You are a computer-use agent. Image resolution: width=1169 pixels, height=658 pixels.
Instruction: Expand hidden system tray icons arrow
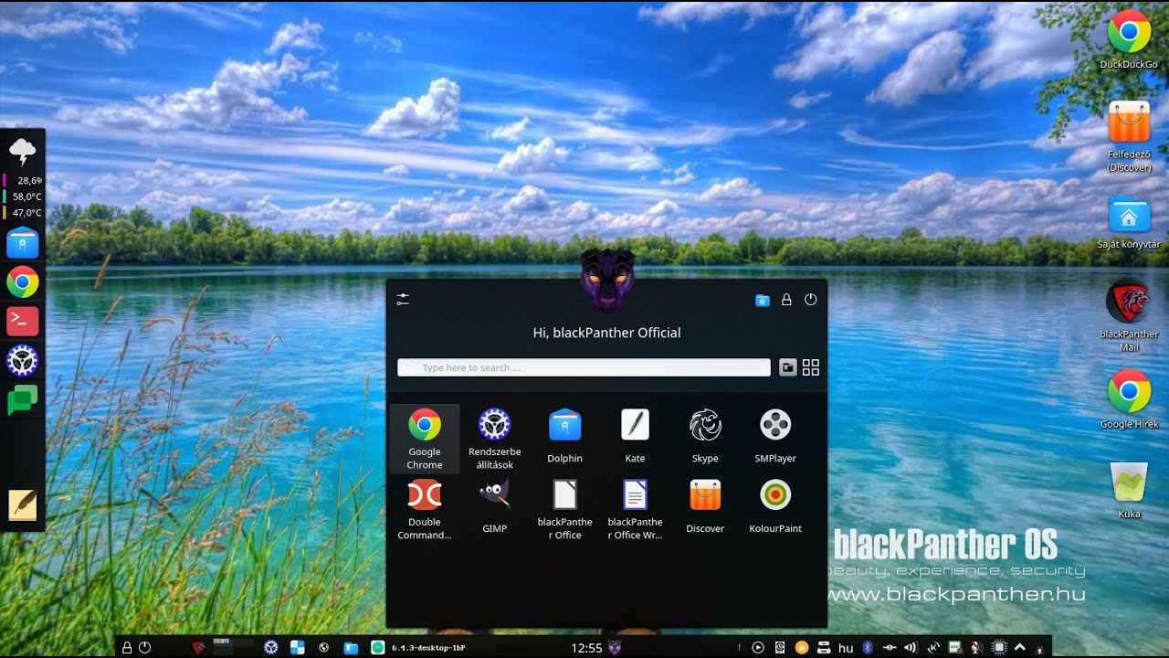pos(1020,648)
